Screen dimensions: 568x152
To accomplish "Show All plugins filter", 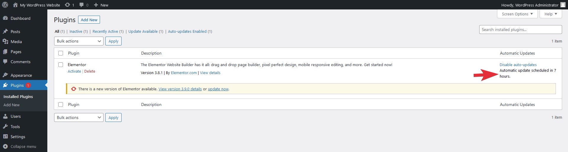I will pyautogui.click(x=57, y=31).
